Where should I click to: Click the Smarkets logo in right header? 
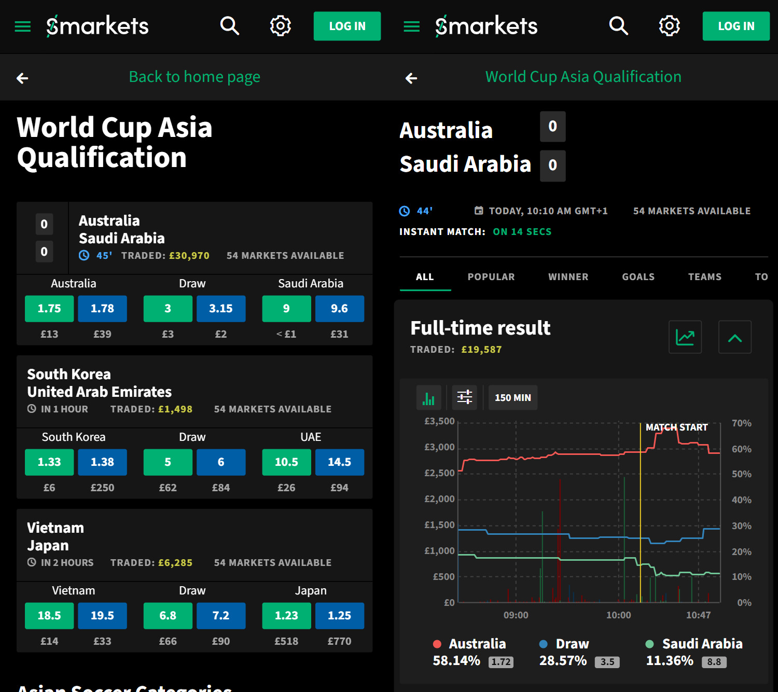click(487, 26)
